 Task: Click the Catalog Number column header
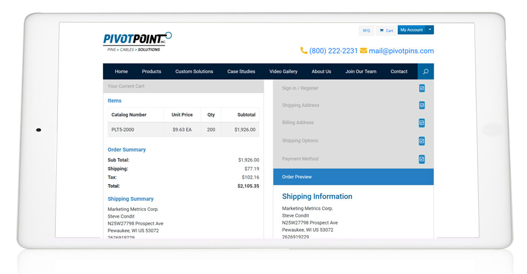[x=129, y=115]
